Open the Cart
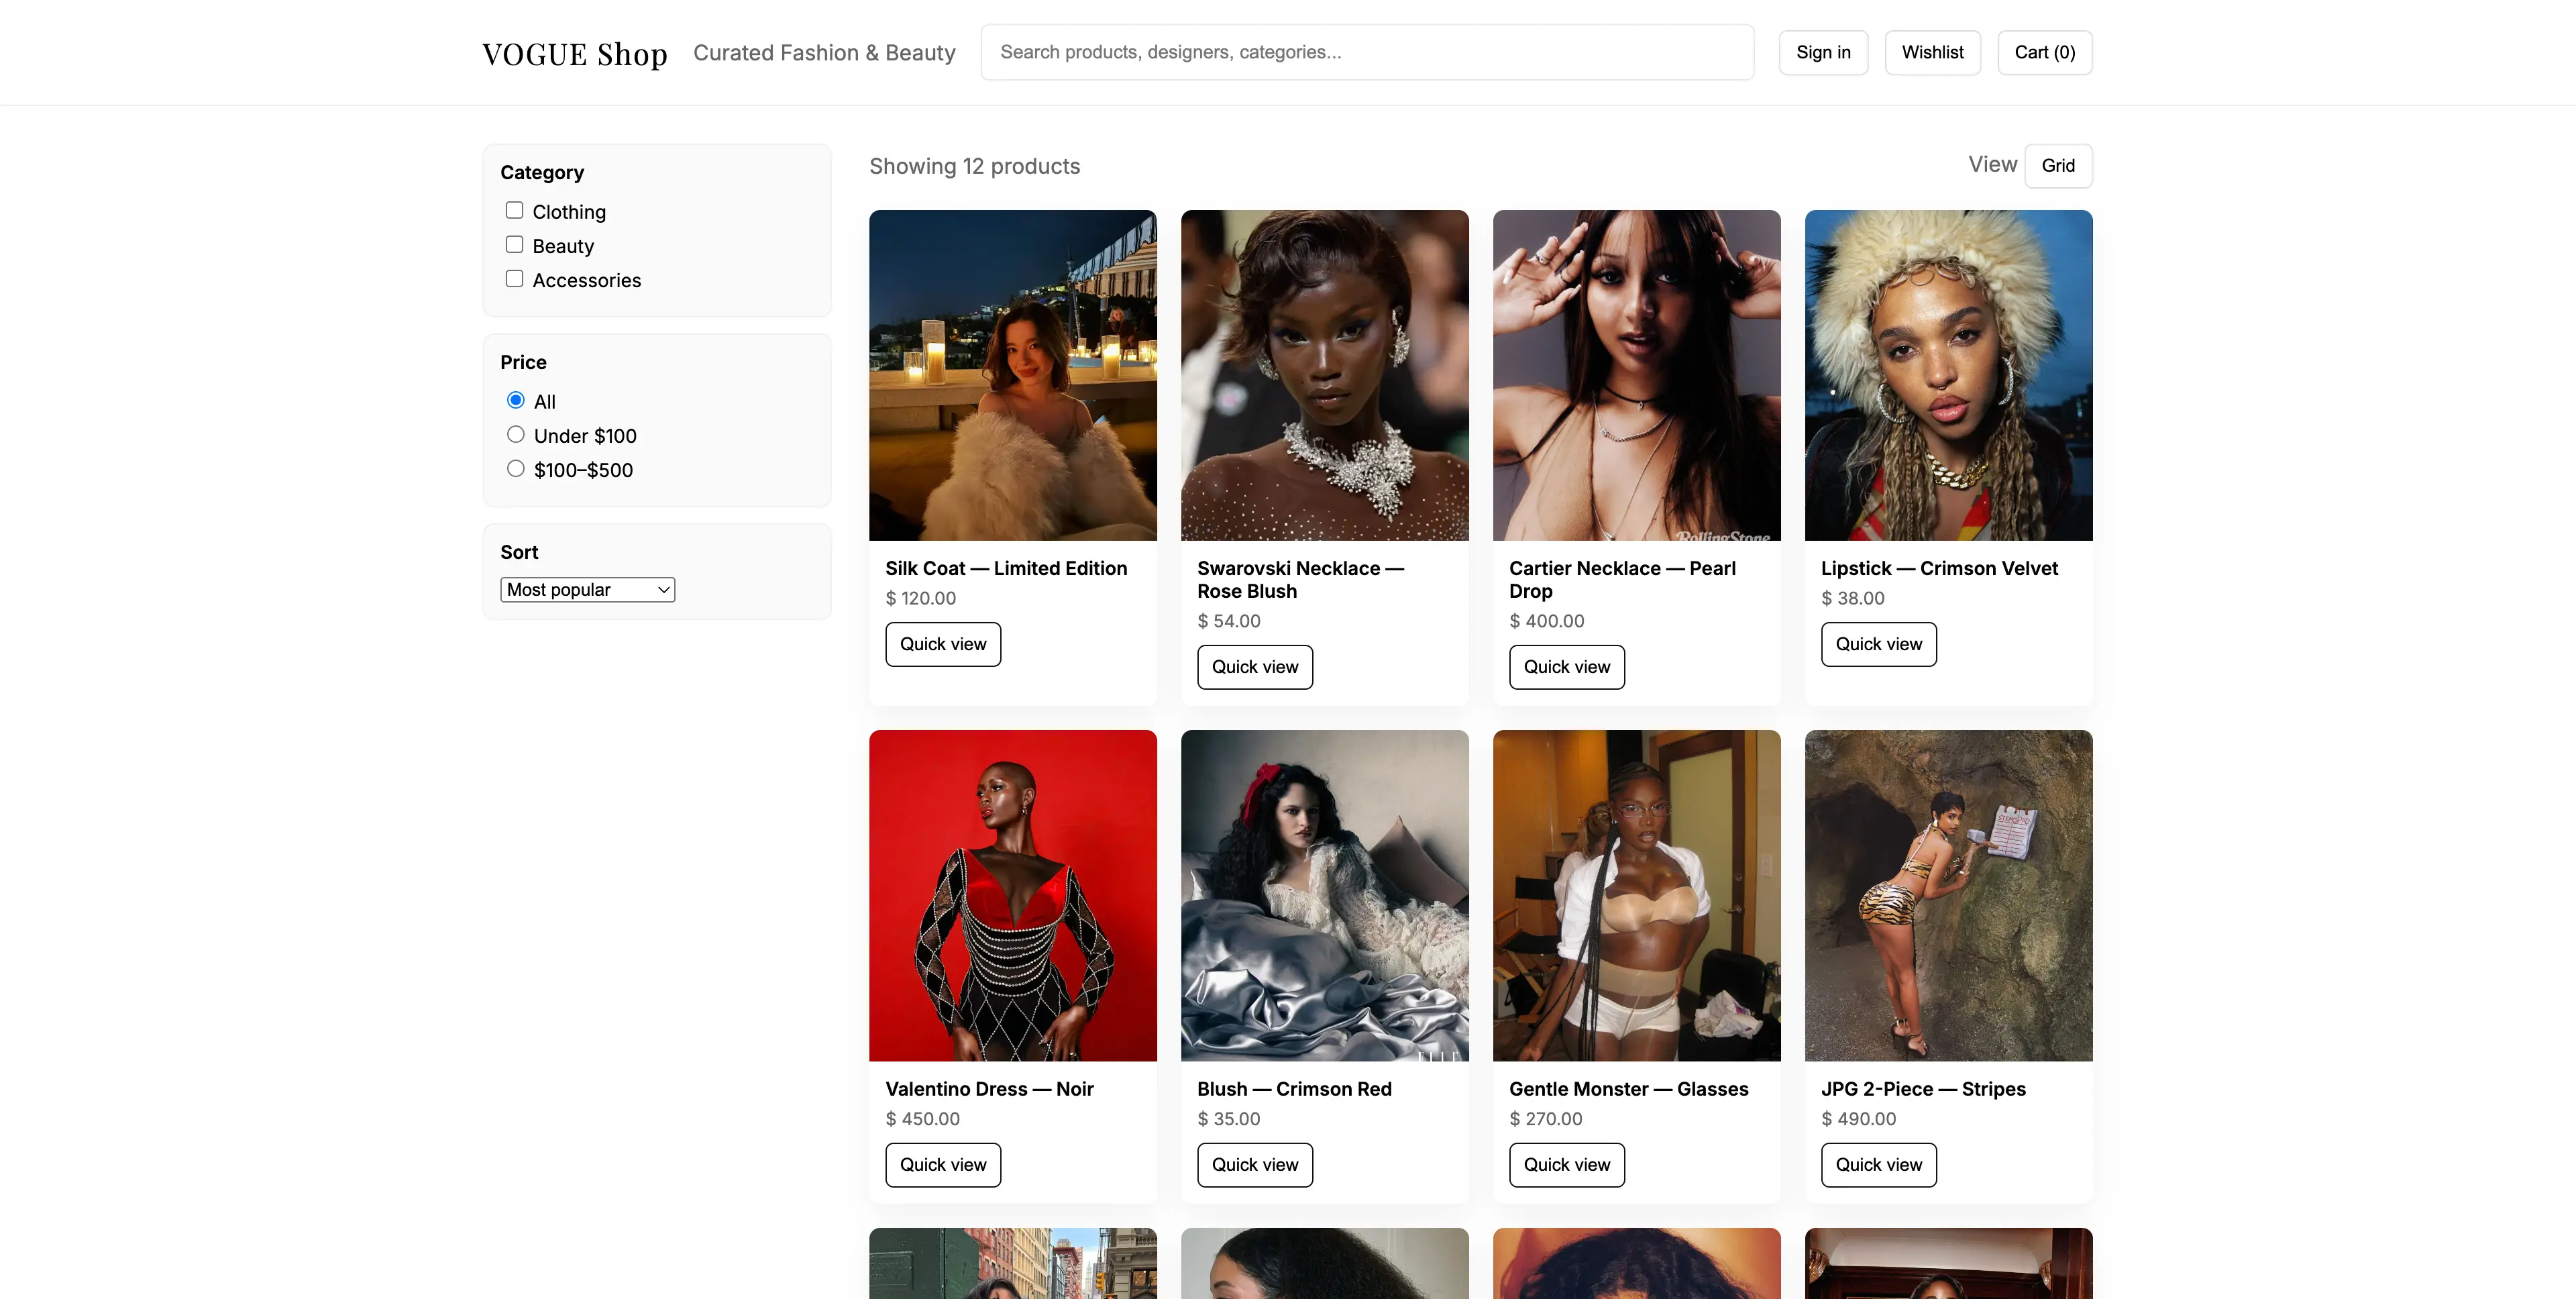Screen dimensions: 2576x1299 coord(2044,52)
